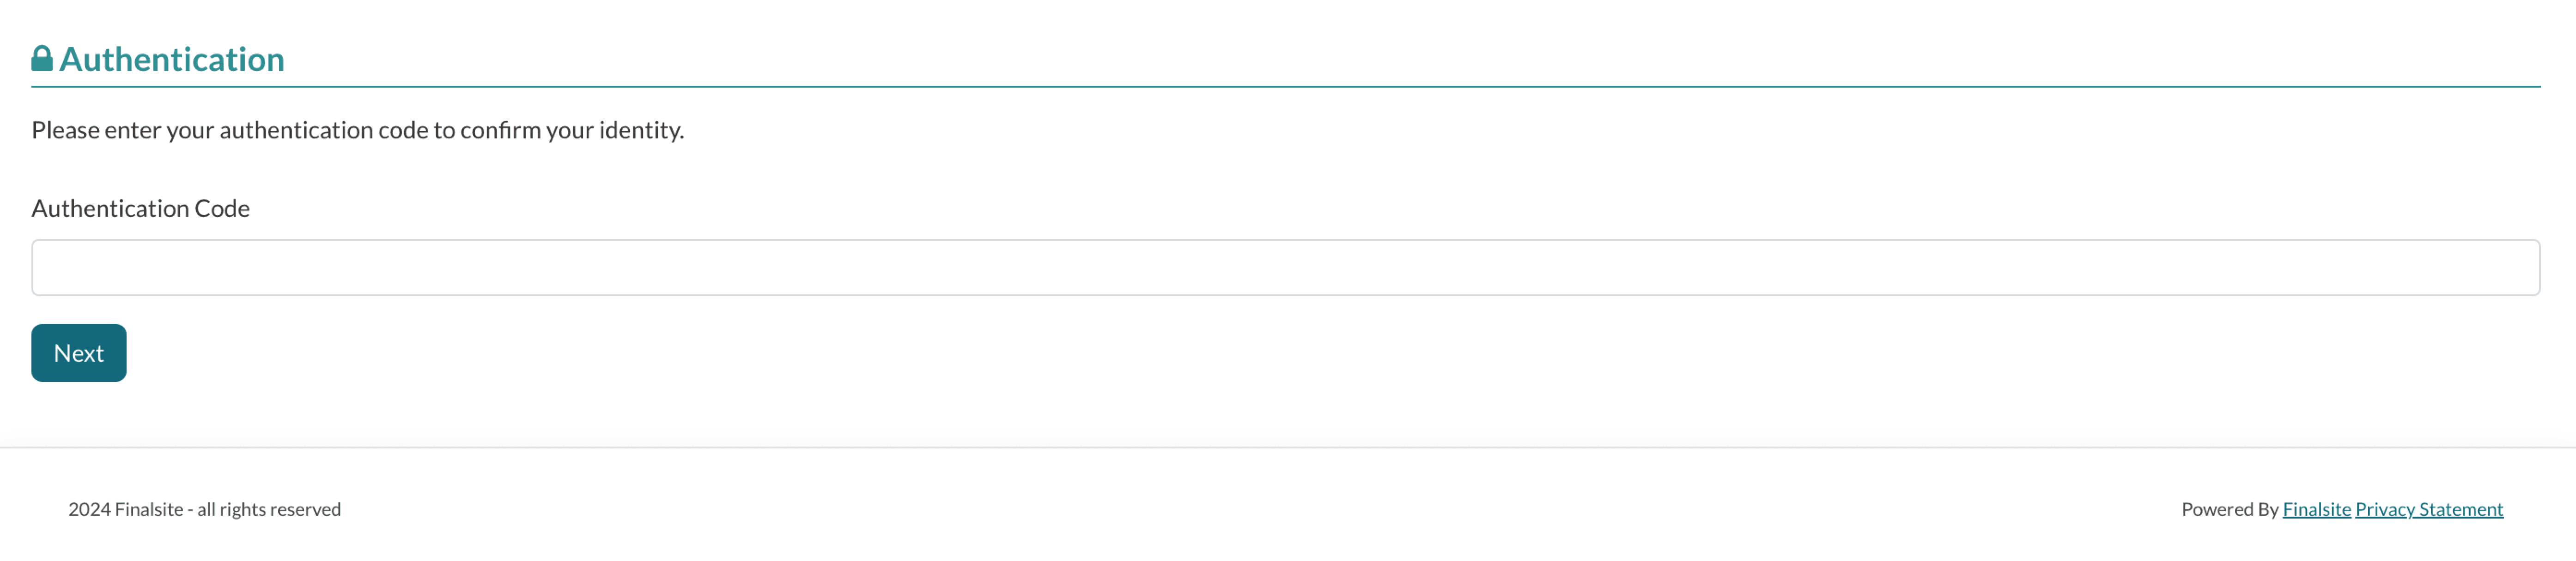Click the teal divider line under the heading
2576x561 pixels.
pyautogui.click(x=1285, y=87)
